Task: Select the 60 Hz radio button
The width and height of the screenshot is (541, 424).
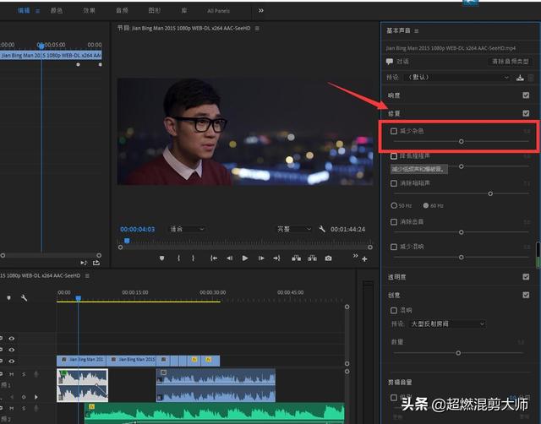Action: [x=426, y=205]
